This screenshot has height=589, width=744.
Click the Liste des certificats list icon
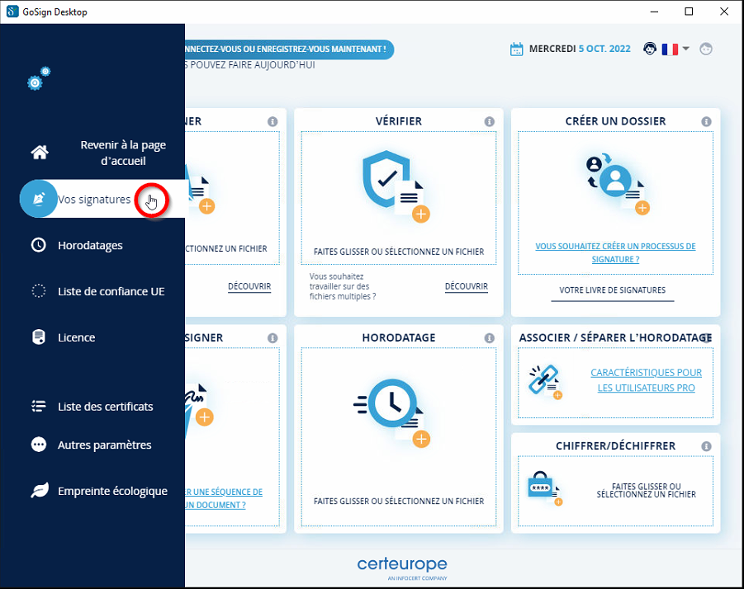(x=39, y=406)
